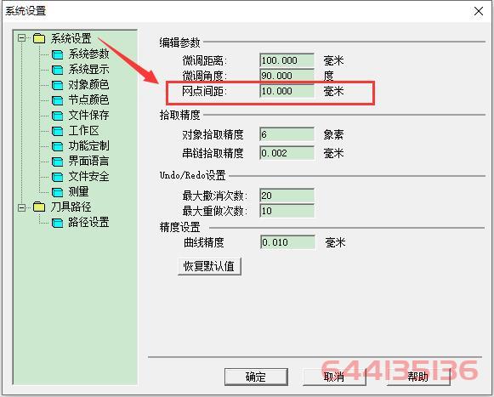The image size is (494, 397).
Task: Select 界面语言 in the tree
Action: coord(88,162)
